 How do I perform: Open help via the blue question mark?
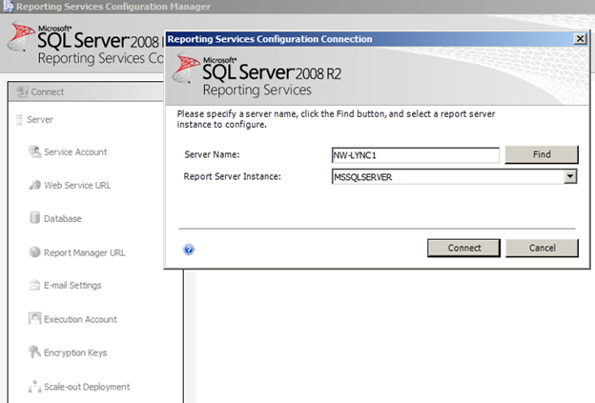pyautogui.click(x=189, y=249)
